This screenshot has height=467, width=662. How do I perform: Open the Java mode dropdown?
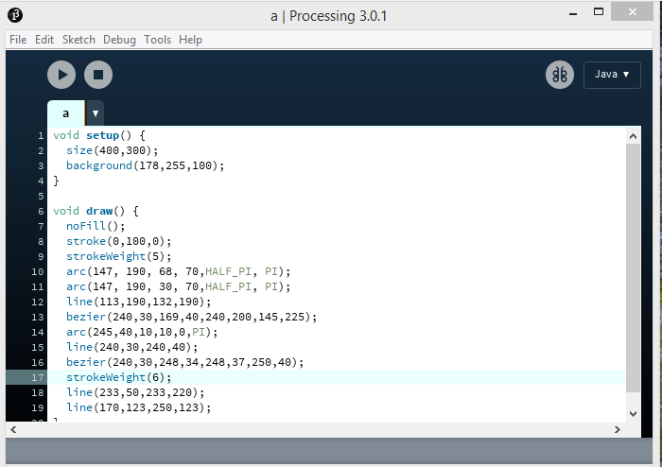click(612, 75)
